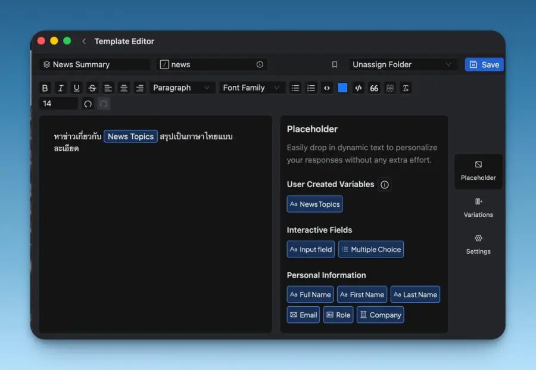Toggle underline formatting

click(x=76, y=88)
